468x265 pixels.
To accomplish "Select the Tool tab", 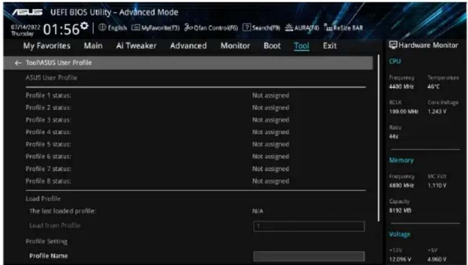I will coord(301,46).
